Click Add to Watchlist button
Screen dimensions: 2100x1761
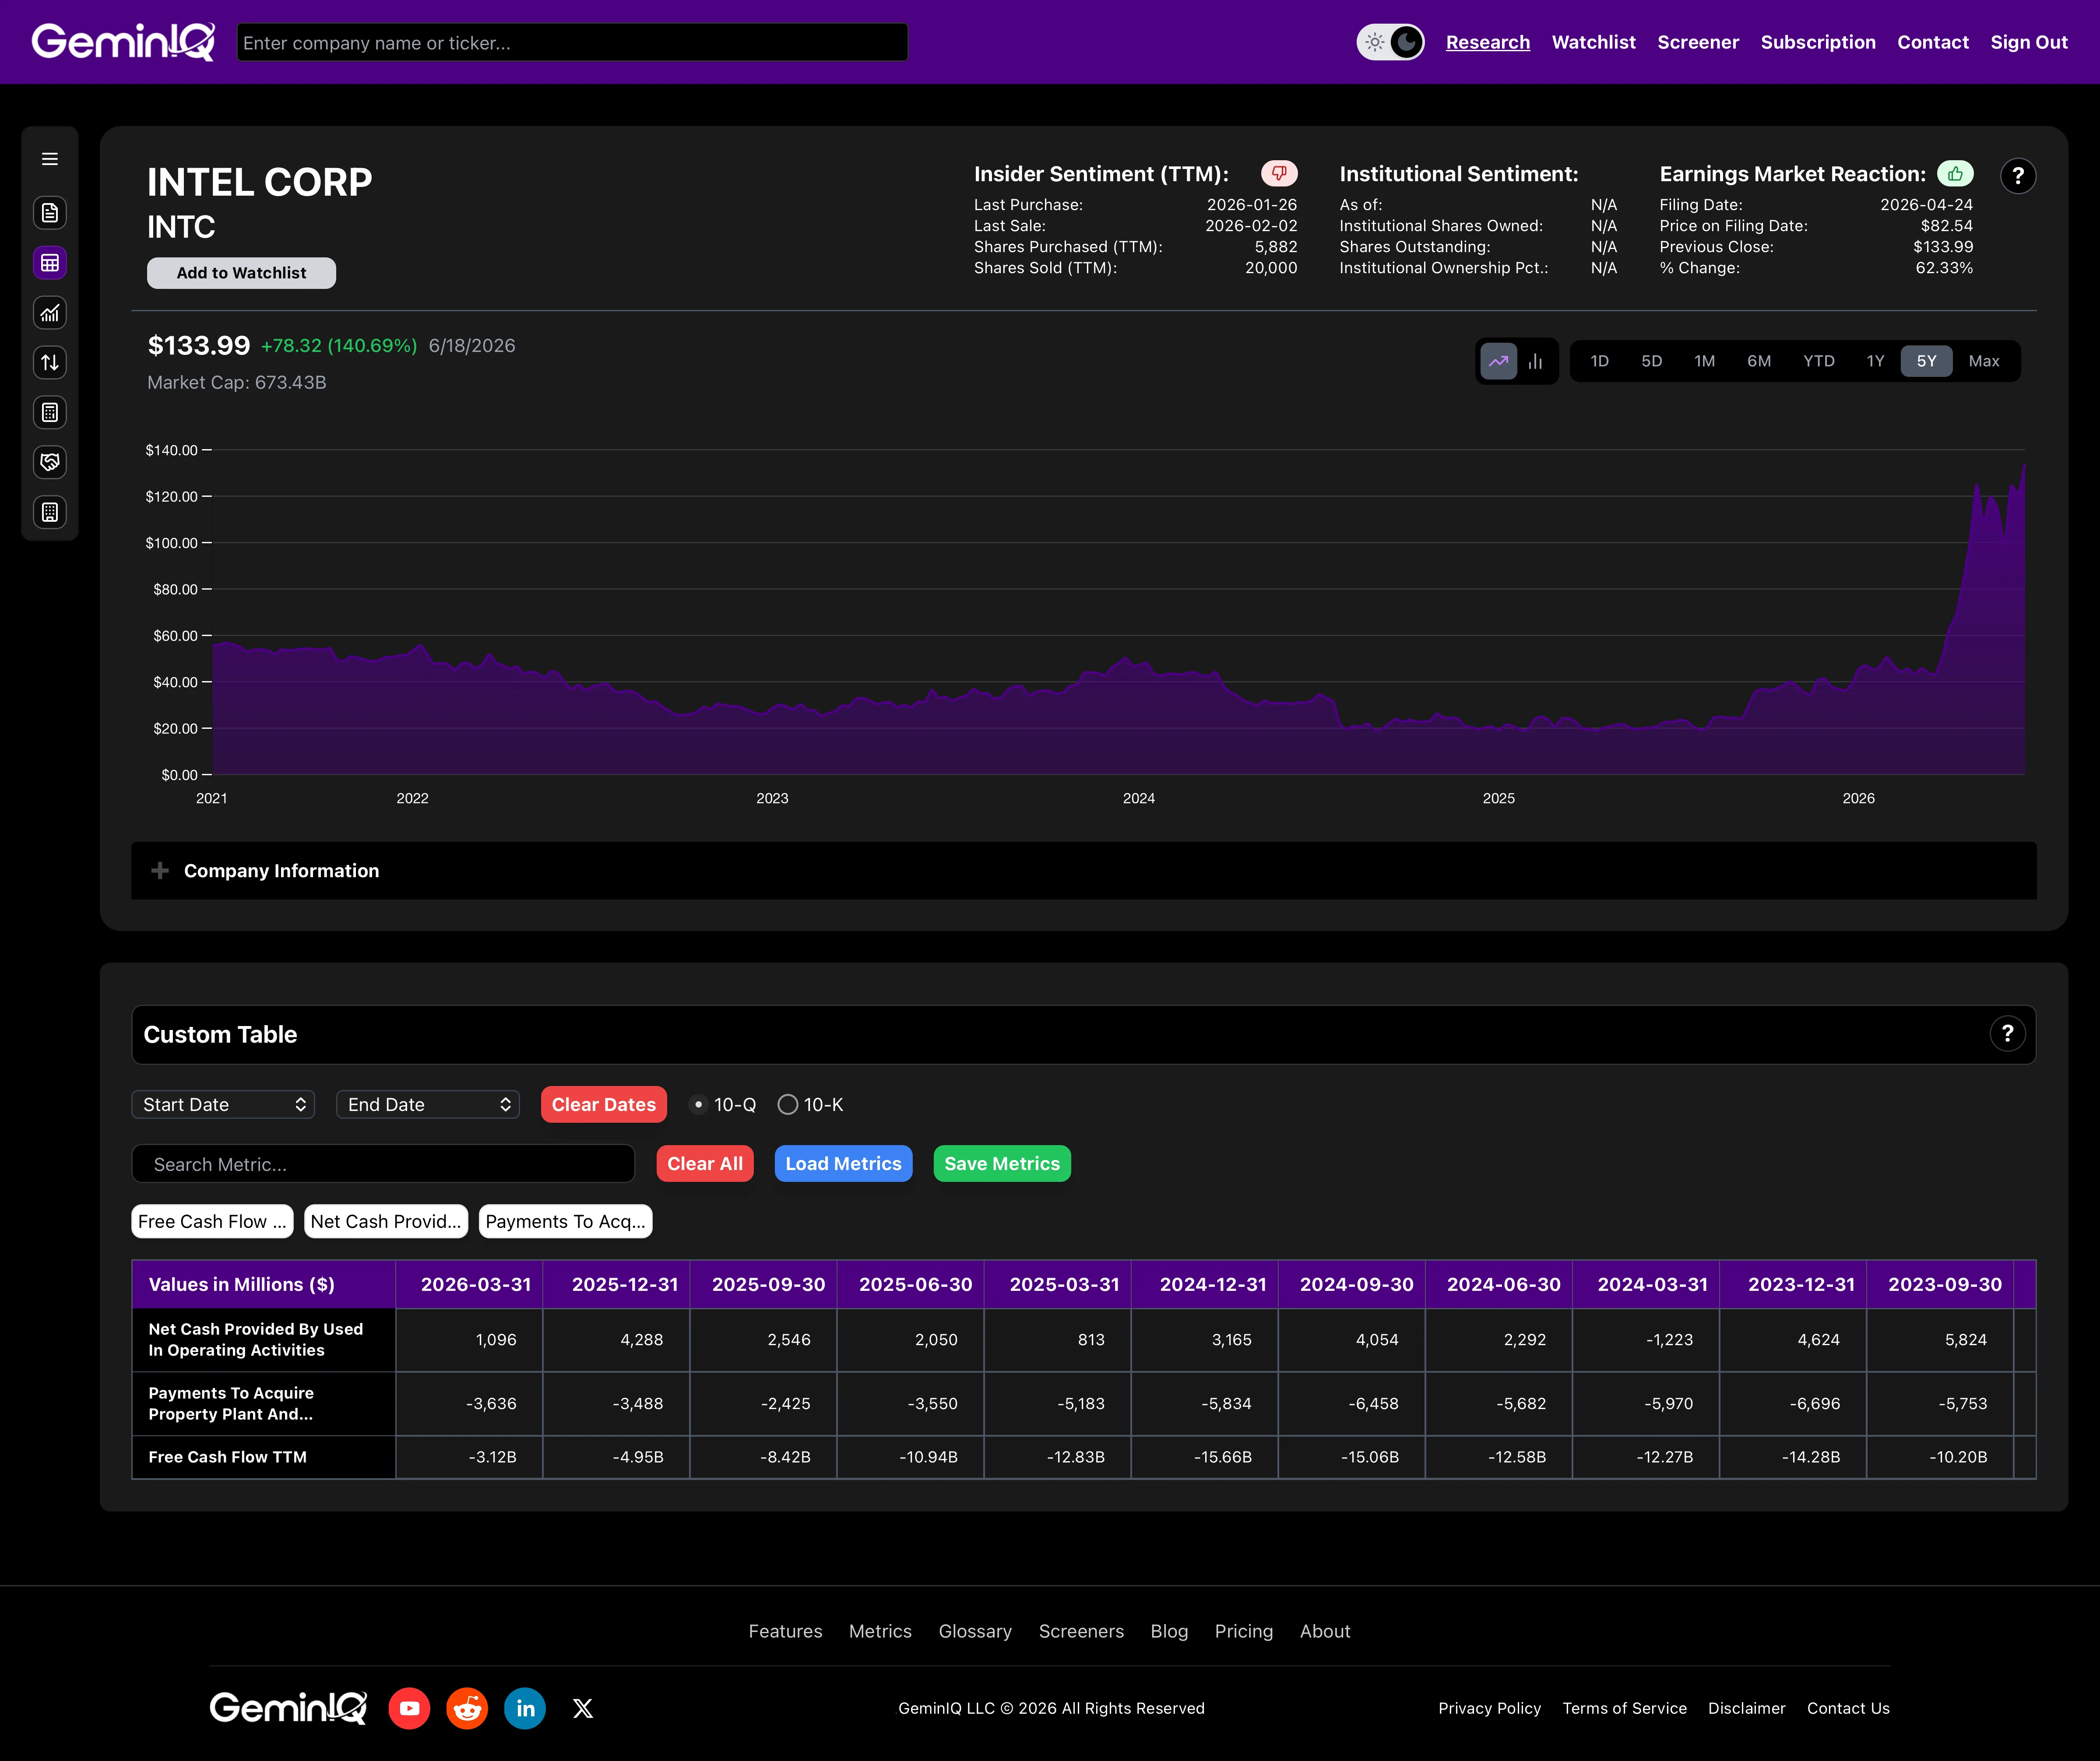pyautogui.click(x=241, y=273)
